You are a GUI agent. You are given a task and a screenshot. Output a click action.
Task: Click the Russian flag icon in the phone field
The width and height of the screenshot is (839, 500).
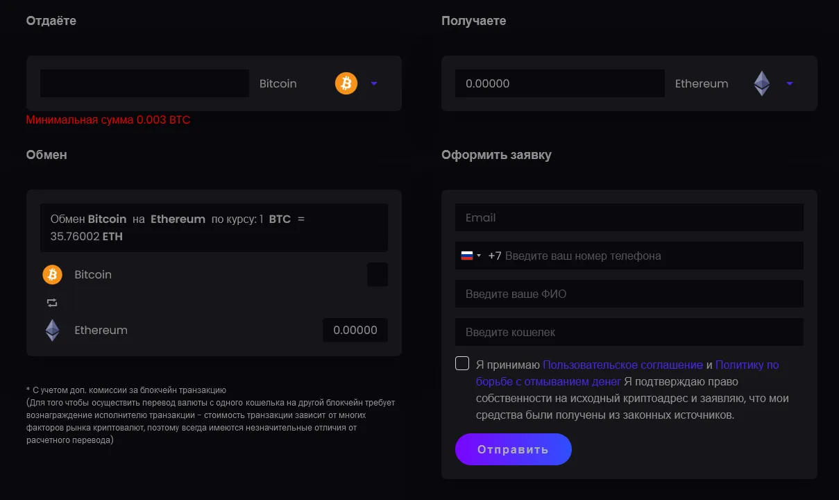[467, 256]
